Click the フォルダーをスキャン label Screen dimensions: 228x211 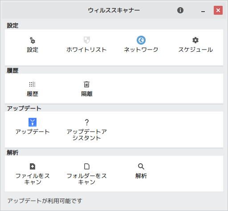[x=87, y=179]
